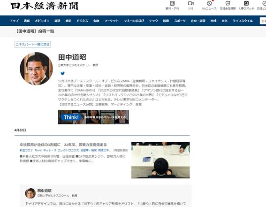The width and height of the screenshot is (266, 207).
Task: Open the 朝刊・夕刊 newspaper icon
Action: point(172,3)
